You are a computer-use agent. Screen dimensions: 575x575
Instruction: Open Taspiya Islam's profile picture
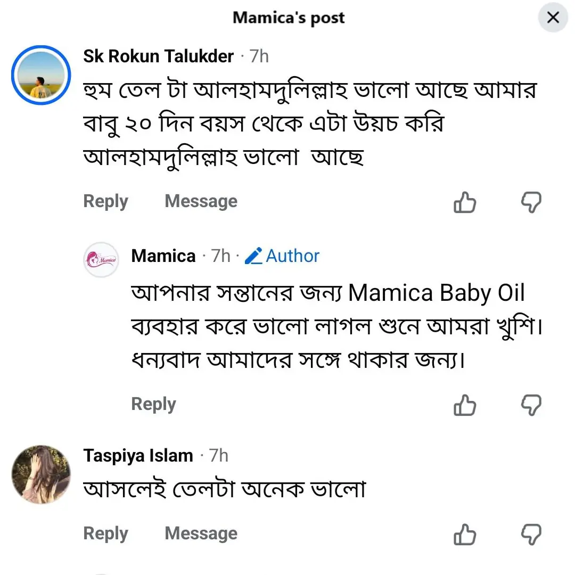(x=41, y=474)
